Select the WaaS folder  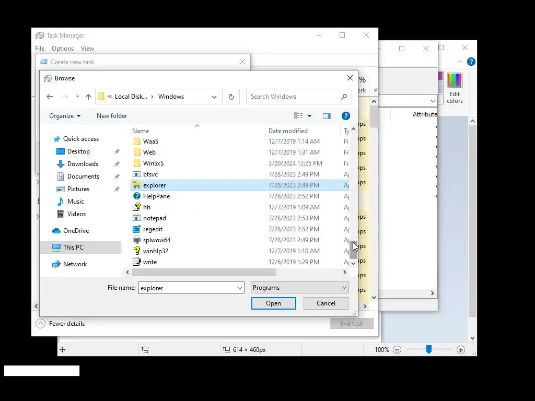click(240, 141)
